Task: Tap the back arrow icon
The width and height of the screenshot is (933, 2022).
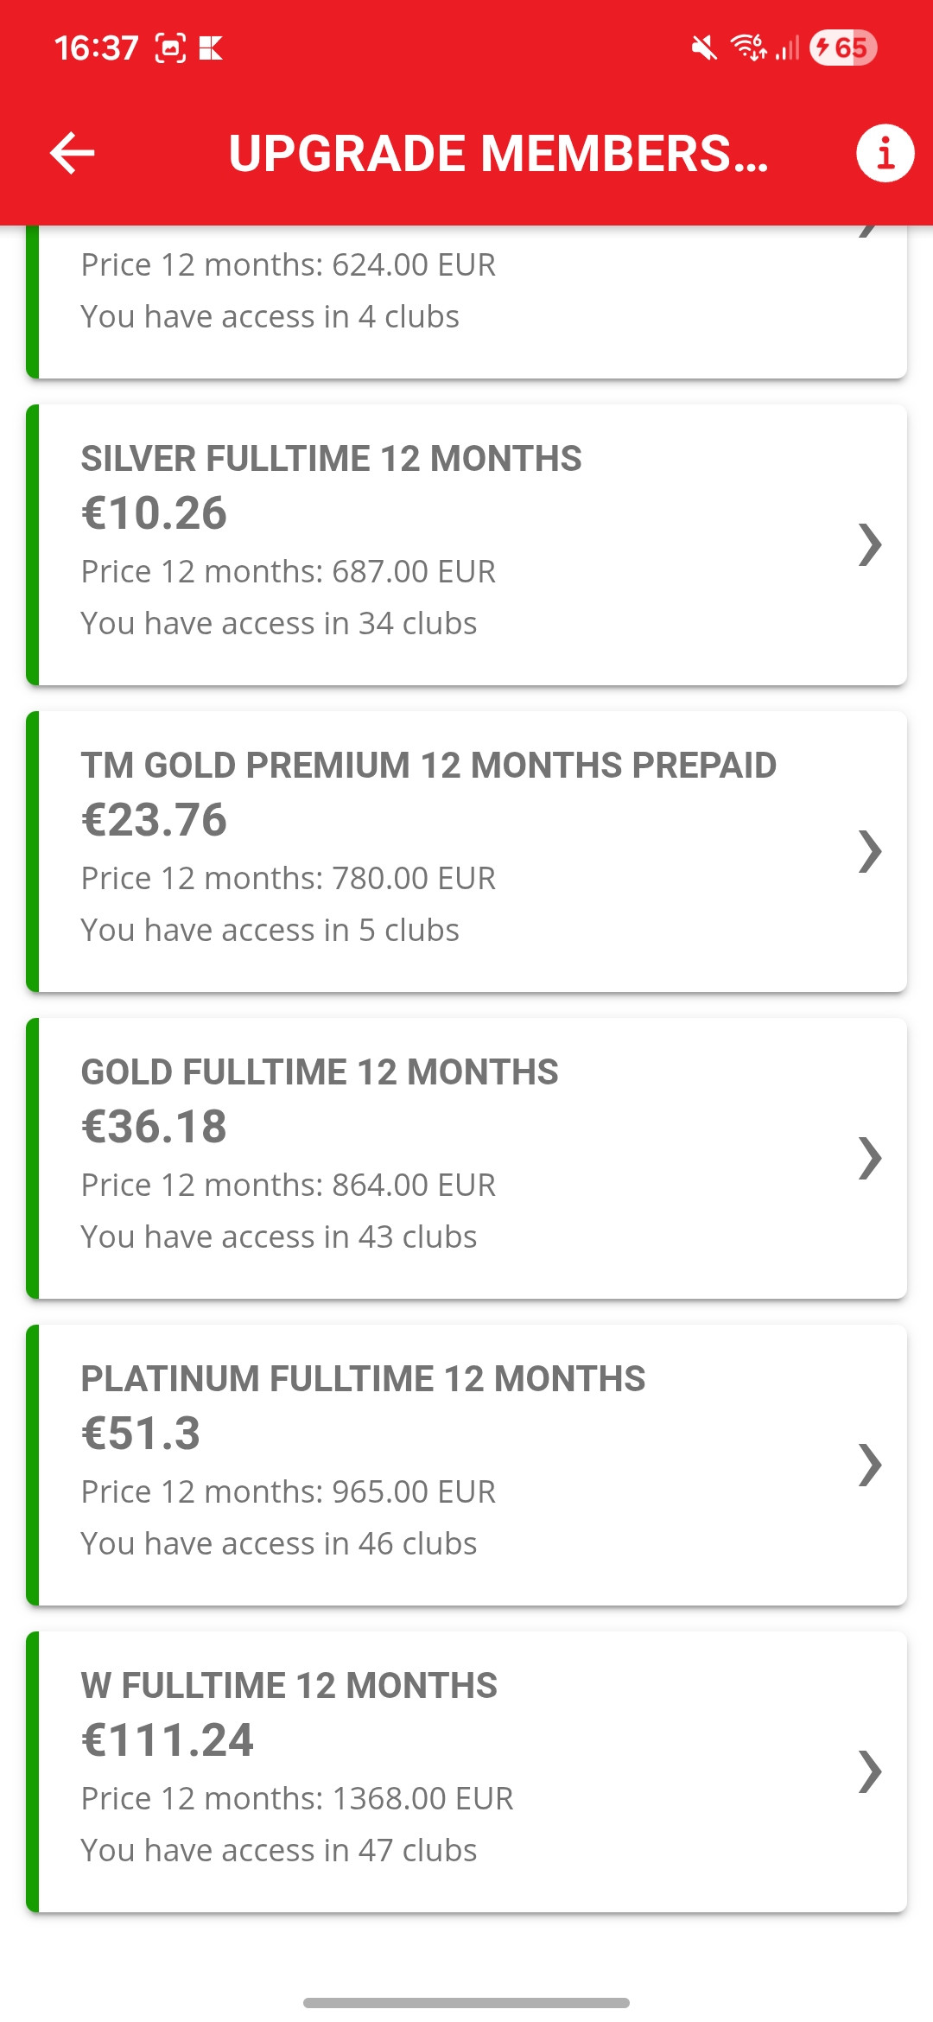Action: tap(73, 153)
